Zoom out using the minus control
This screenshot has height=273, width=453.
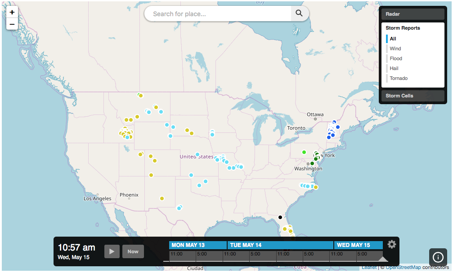pyautogui.click(x=12, y=24)
